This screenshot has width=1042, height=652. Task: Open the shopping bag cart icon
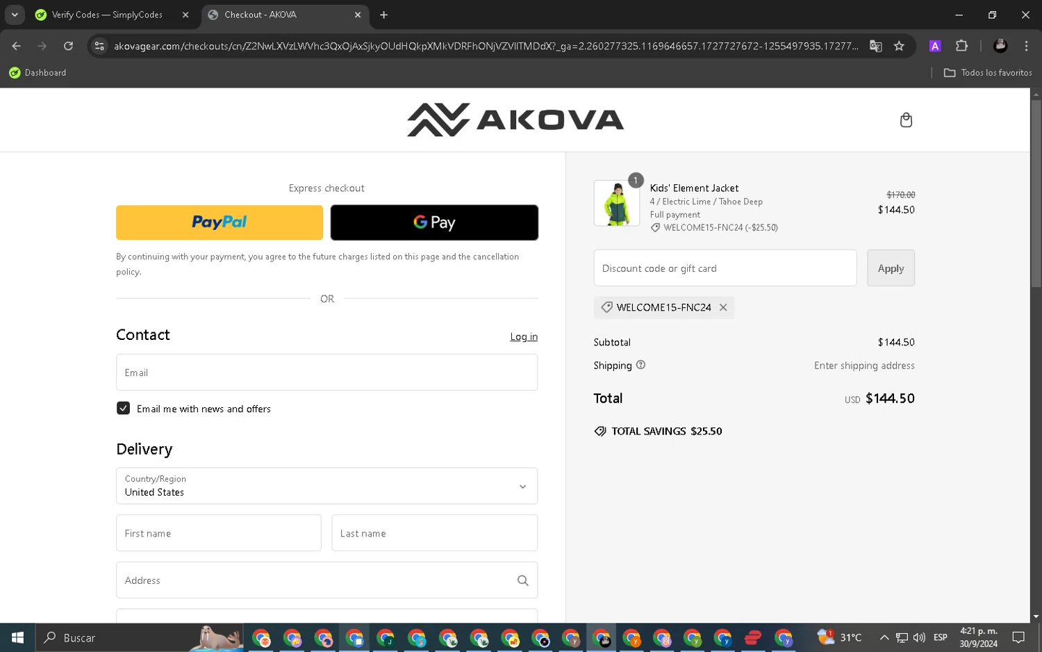point(906,120)
